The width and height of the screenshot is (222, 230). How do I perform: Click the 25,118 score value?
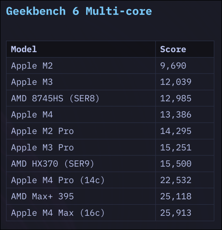pyautogui.click(x=176, y=197)
